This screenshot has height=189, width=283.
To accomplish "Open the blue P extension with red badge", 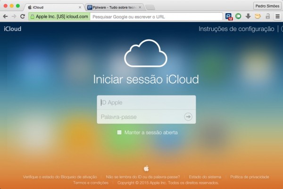I will click(229, 16).
